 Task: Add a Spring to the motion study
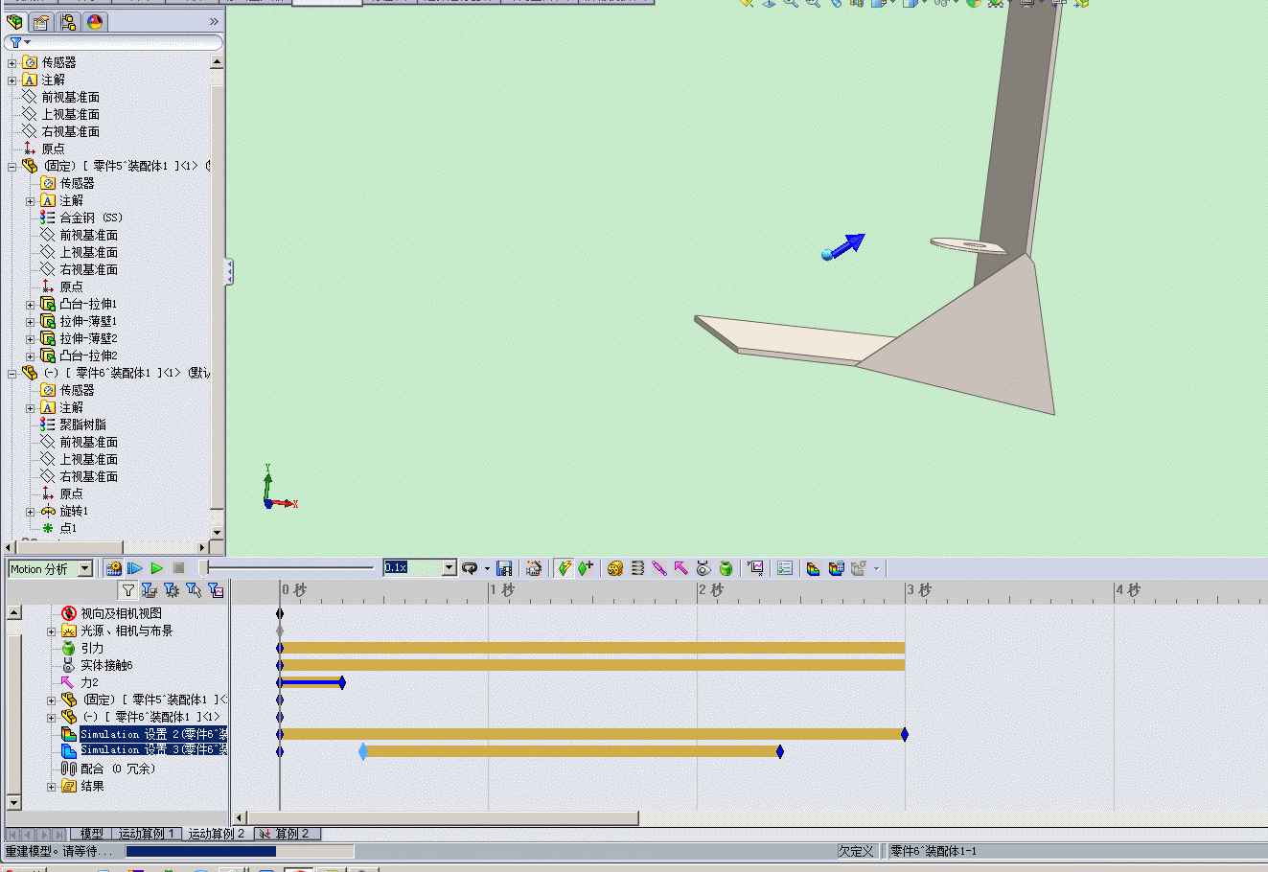click(637, 568)
